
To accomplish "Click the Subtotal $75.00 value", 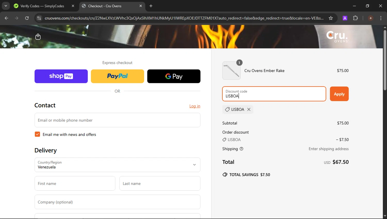I will 343,123.
